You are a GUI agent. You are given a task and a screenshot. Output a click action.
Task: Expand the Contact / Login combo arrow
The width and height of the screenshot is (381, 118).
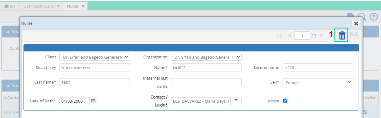(236, 101)
